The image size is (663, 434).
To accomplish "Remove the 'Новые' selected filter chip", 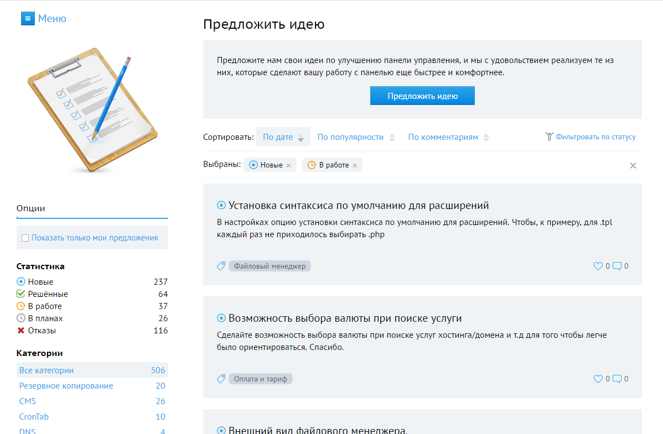I will coord(288,165).
